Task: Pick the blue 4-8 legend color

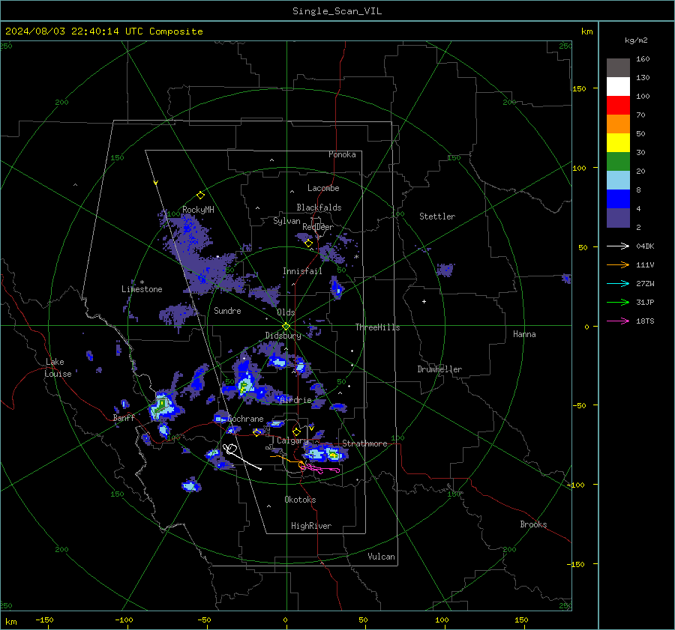Action: 618,199
